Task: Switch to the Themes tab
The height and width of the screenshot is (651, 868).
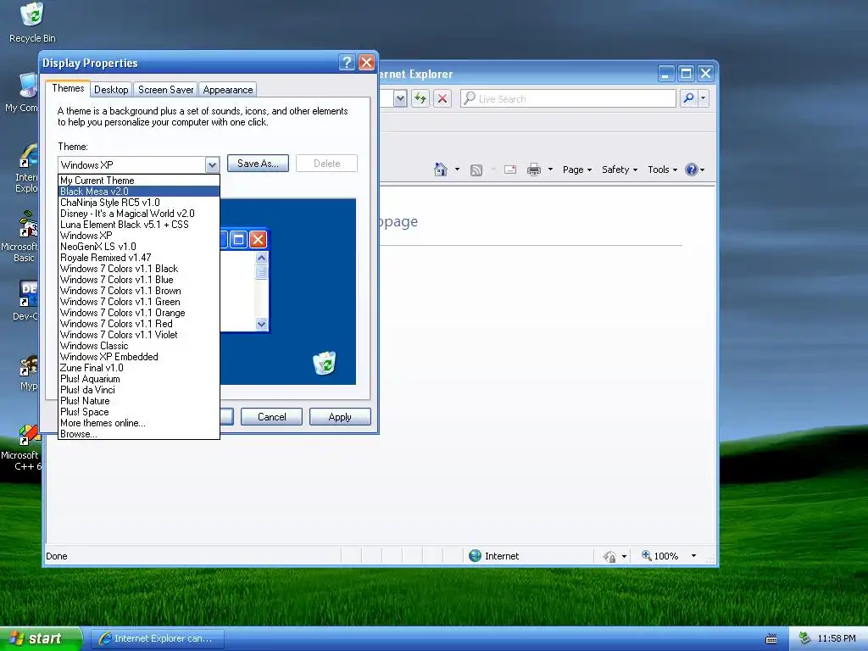Action: [x=68, y=88]
